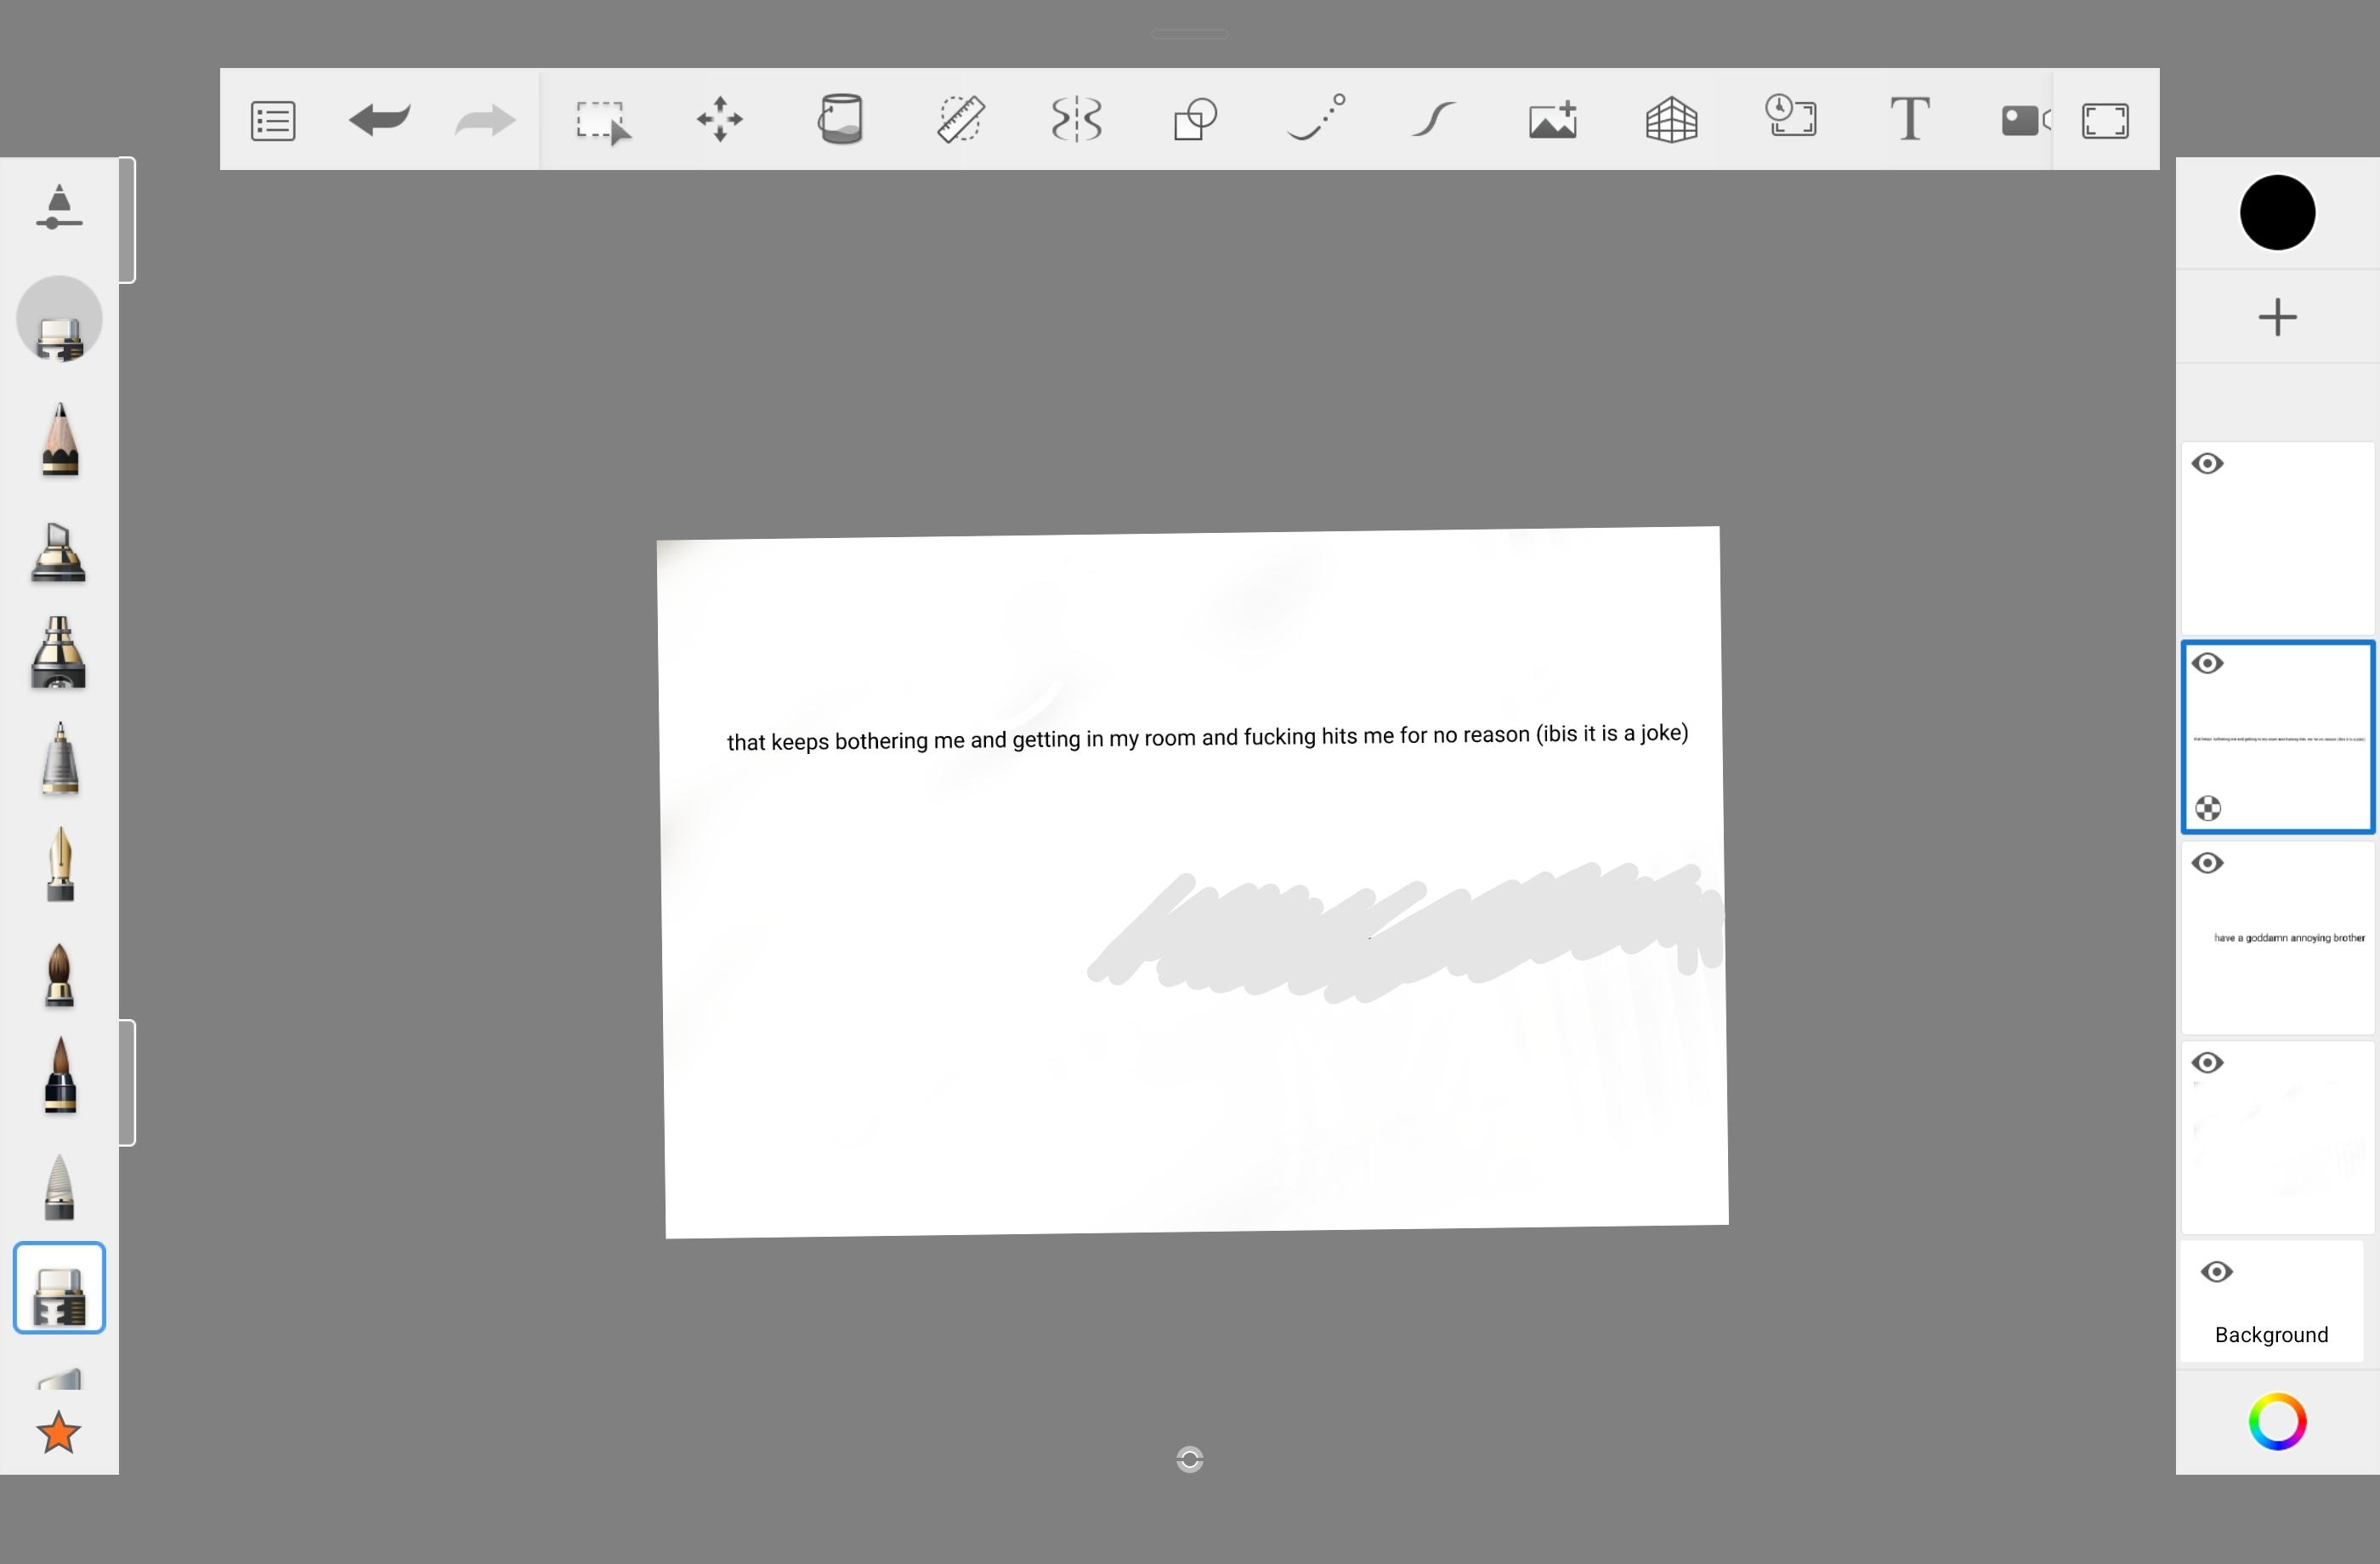2380x1564 pixels.
Task: Toggle the Symmetry tool
Action: pyautogui.click(x=1077, y=119)
